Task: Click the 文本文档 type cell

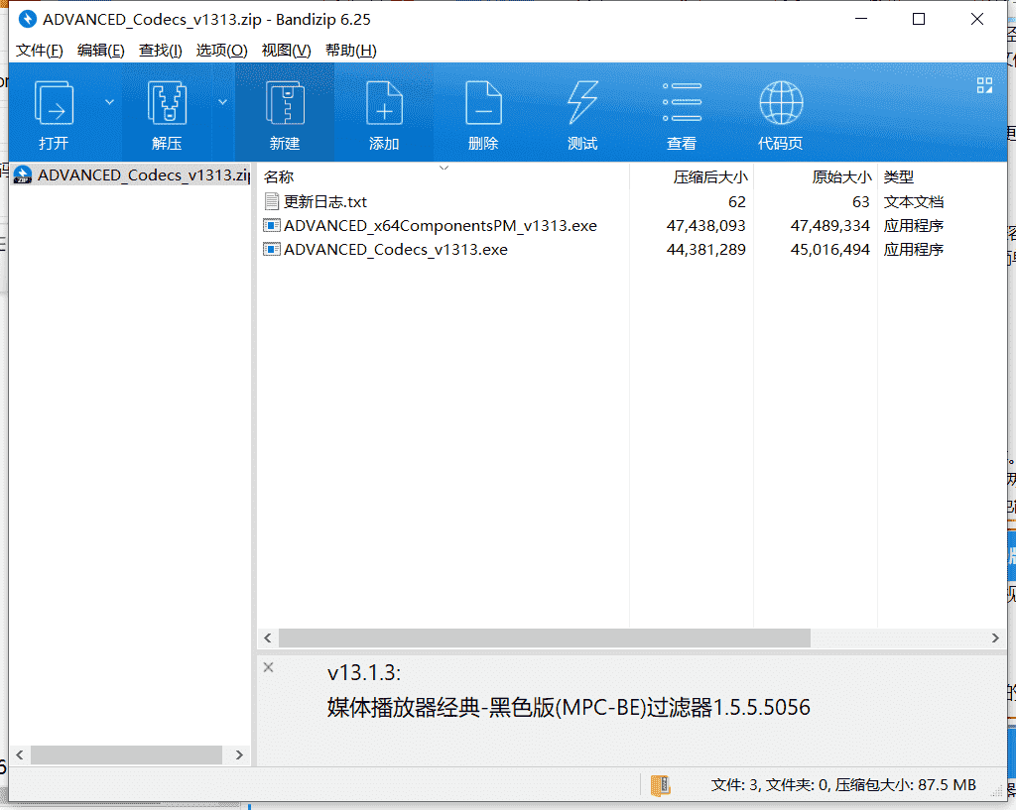Action: coord(913,202)
